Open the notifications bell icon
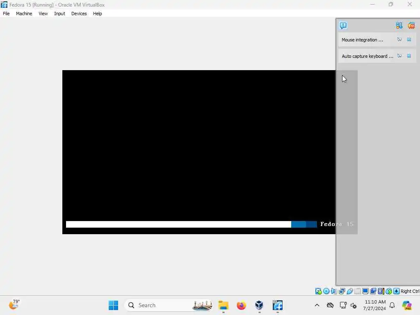Image resolution: width=420 pixels, height=315 pixels. tap(392, 305)
